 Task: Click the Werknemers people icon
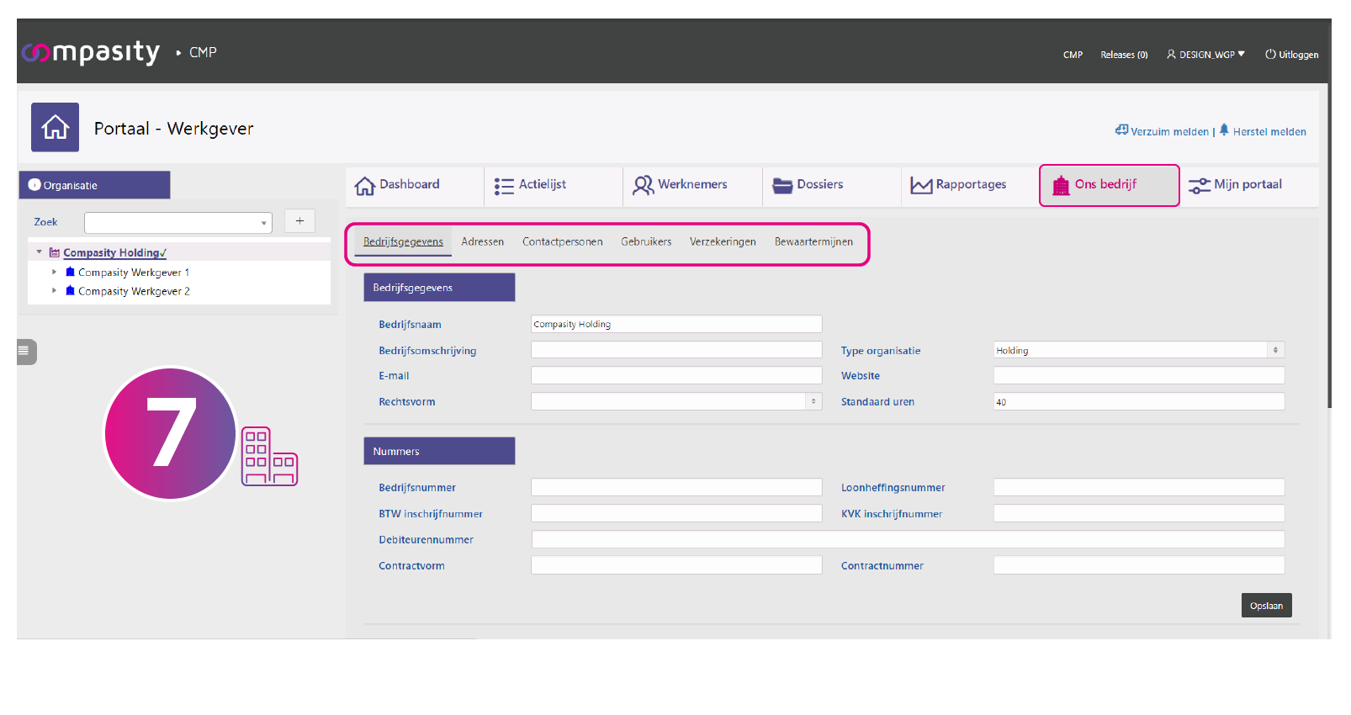(644, 185)
